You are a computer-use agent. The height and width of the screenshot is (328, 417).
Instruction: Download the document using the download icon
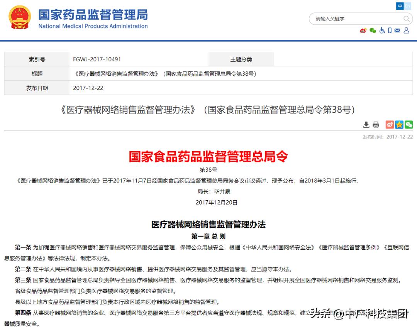tap(366, 125)
